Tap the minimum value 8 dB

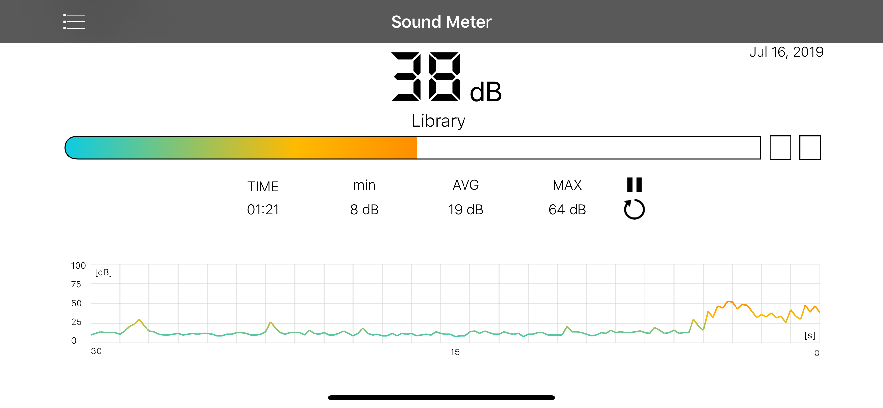364,210
